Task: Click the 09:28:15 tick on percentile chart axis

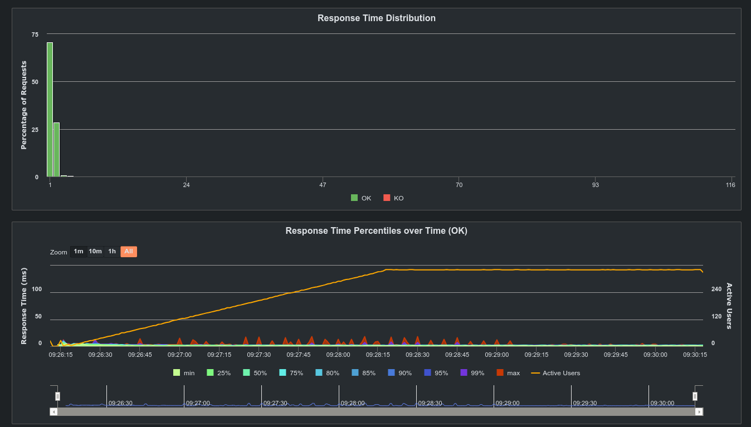Action: click(378, 354)
